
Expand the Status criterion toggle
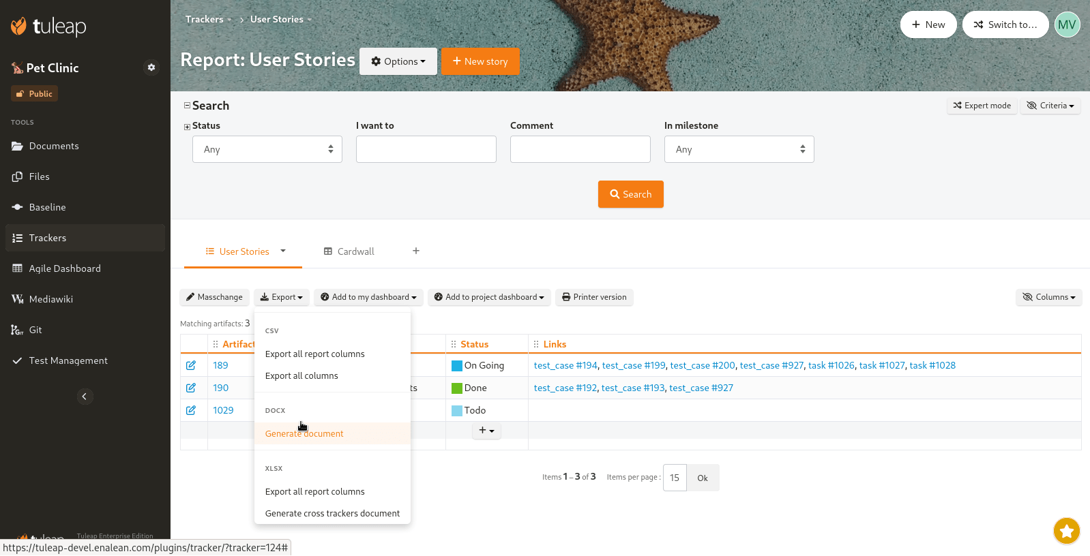pos(187,127)
